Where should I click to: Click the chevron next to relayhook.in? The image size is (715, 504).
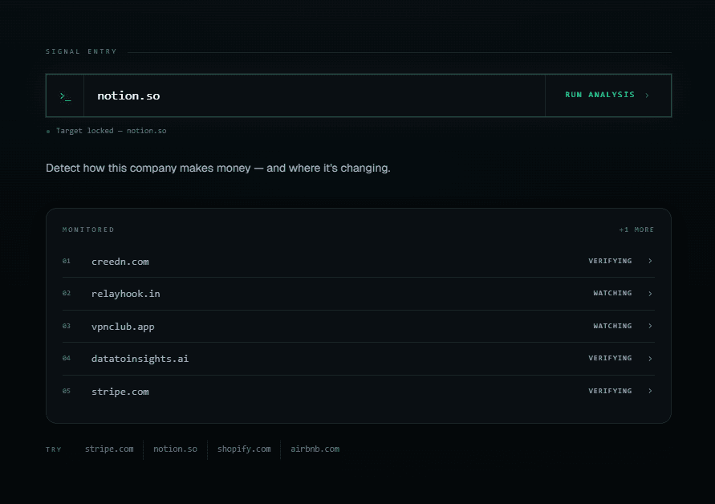pyautogui.click(x=650, y=293)
